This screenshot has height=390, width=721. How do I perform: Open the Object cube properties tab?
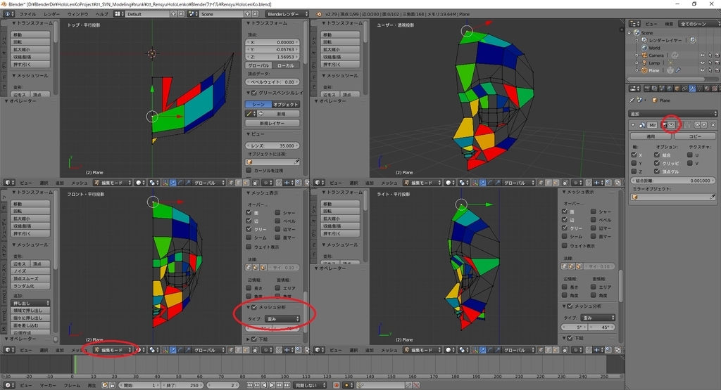click(677, 89)
